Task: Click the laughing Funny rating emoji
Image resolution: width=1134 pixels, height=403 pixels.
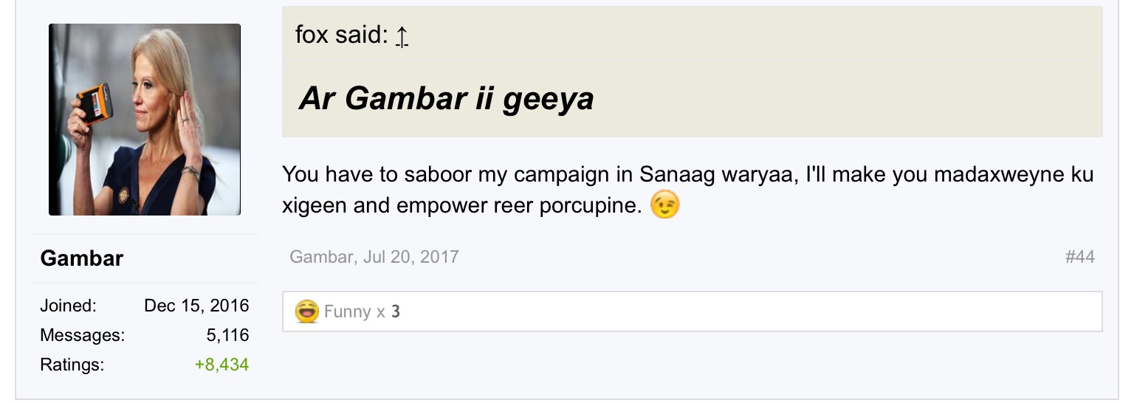Action: [x=307, y=311]
